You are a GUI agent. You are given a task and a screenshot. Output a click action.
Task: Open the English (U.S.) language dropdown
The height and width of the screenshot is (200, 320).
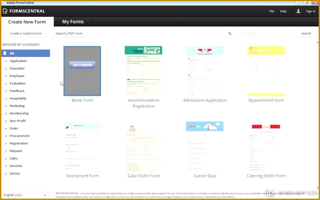(25, 195)
